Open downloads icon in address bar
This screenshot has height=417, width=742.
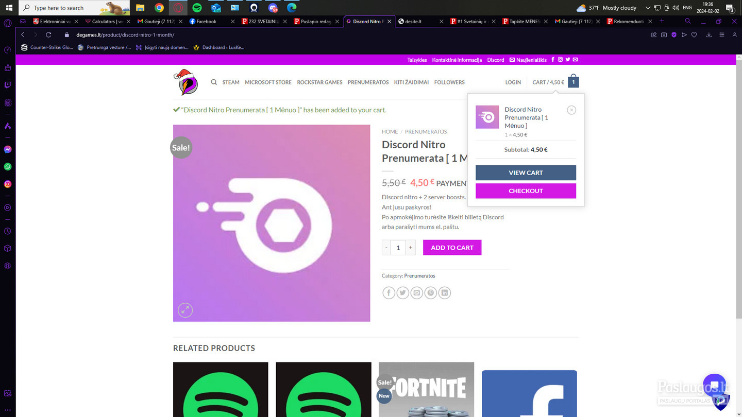coord(709,34)
